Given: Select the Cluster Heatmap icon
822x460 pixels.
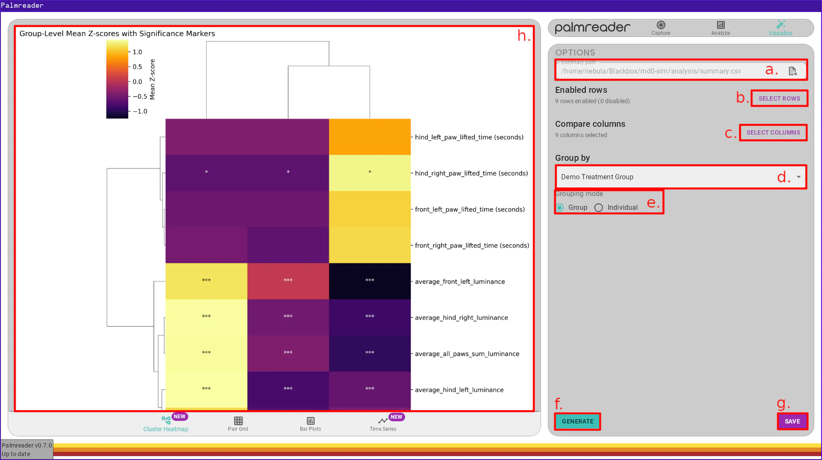Looking at the screenshot, I should click(166, 420).
